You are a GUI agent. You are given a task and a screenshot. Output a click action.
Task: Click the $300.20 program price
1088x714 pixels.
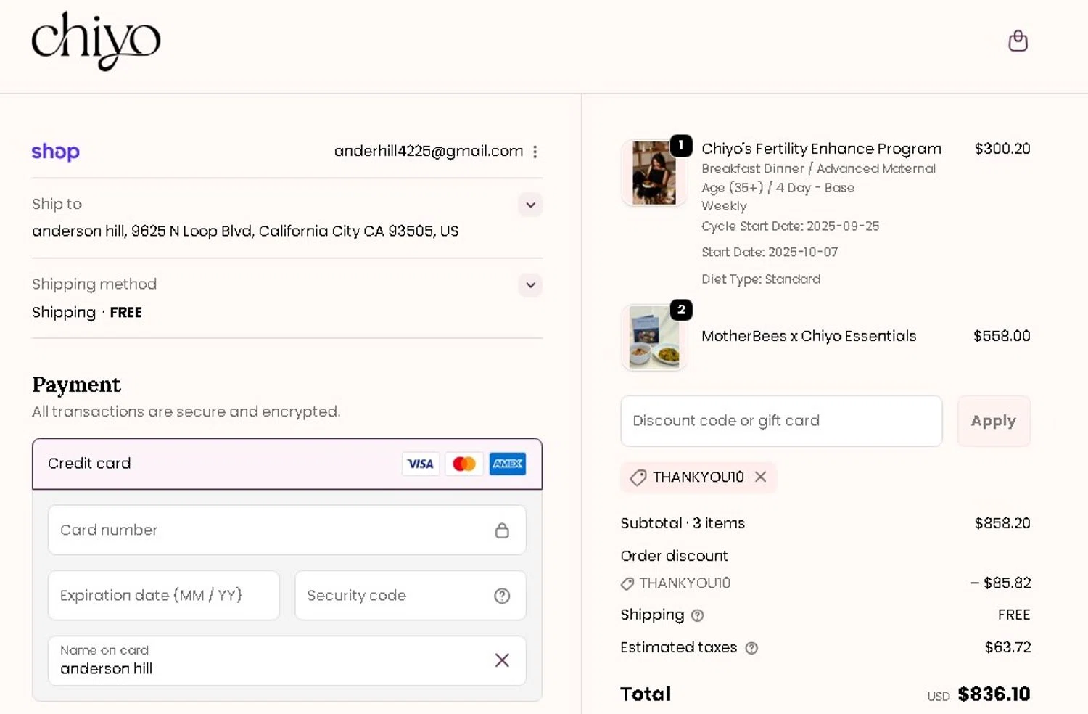click(x=1002, y=149)
